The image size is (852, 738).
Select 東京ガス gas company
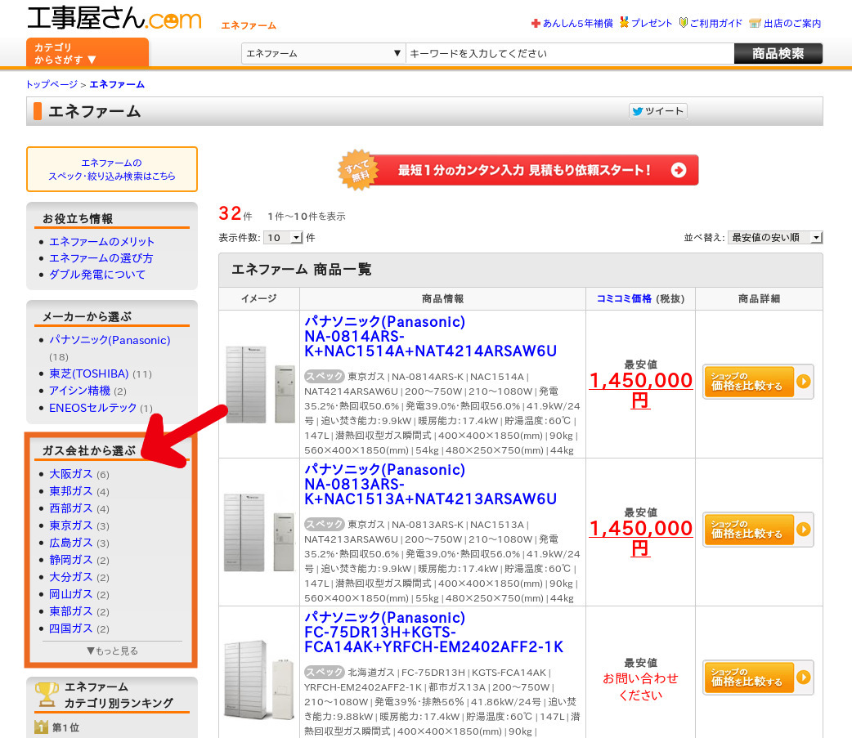(x=70, y=526)
